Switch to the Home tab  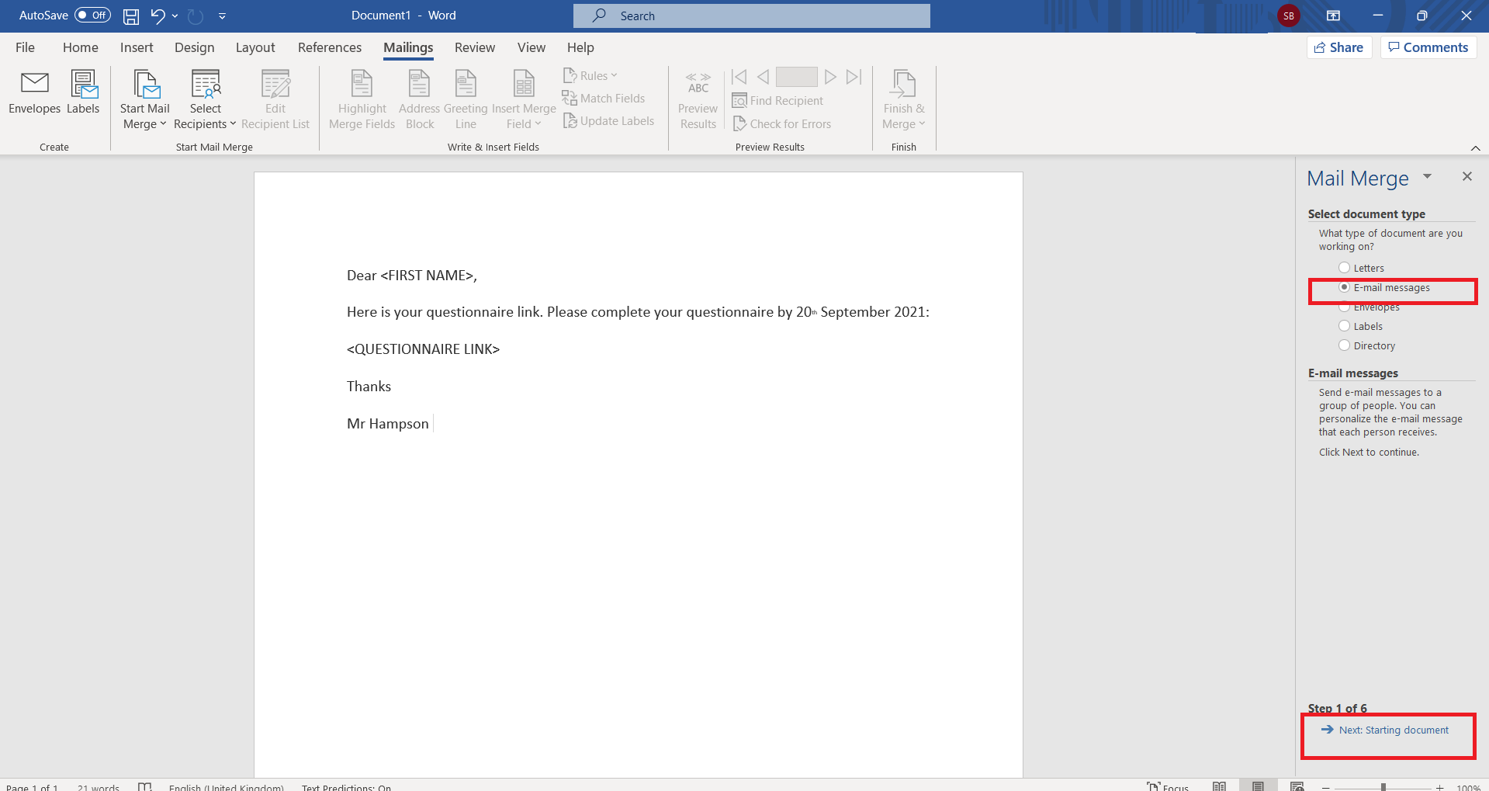click(81, 47)
